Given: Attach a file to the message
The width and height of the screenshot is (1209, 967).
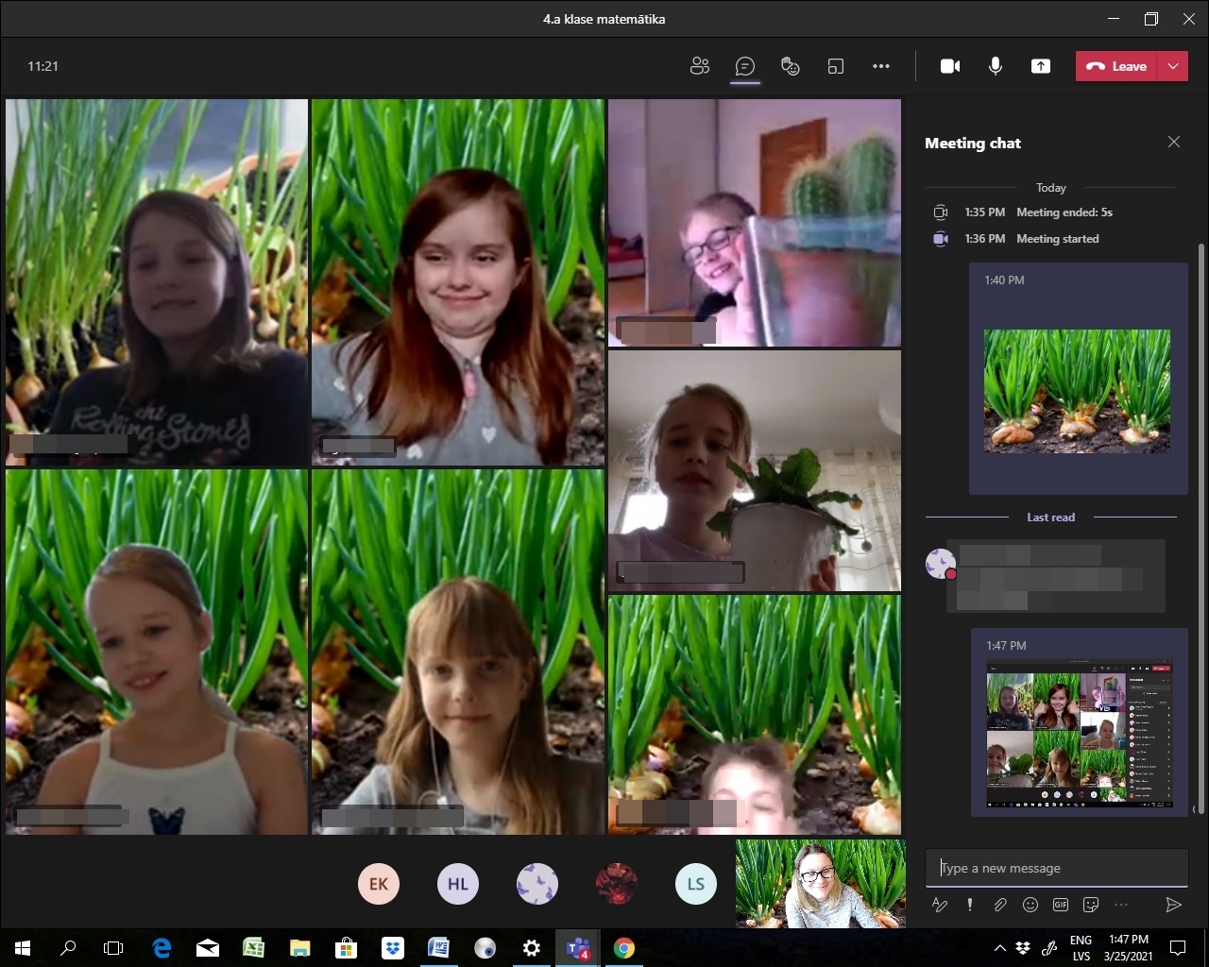Looking at the screenshot, I should pos(1000,905).
